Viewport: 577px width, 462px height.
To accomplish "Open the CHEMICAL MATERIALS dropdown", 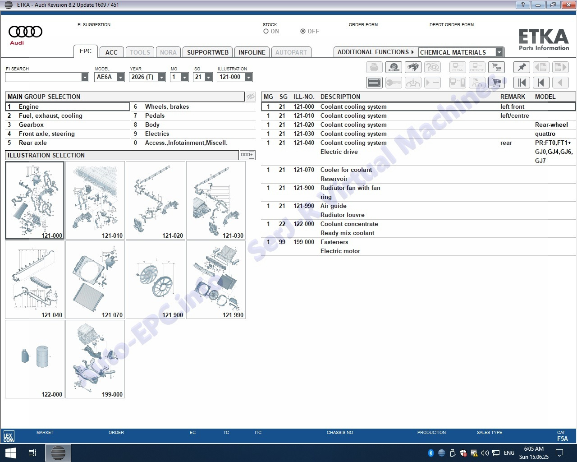I will click(499, 52).
